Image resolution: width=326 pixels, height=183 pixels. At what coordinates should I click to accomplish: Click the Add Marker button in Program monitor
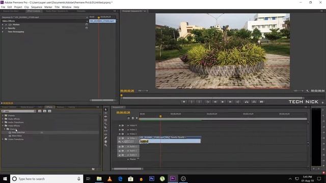click(184, 102)
